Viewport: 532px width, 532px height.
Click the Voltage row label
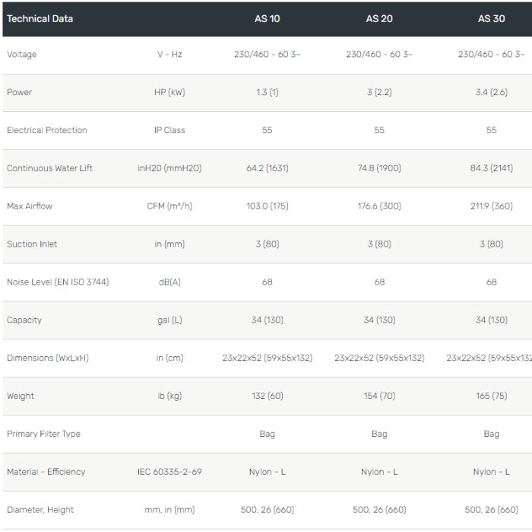(x=21, y=55)
